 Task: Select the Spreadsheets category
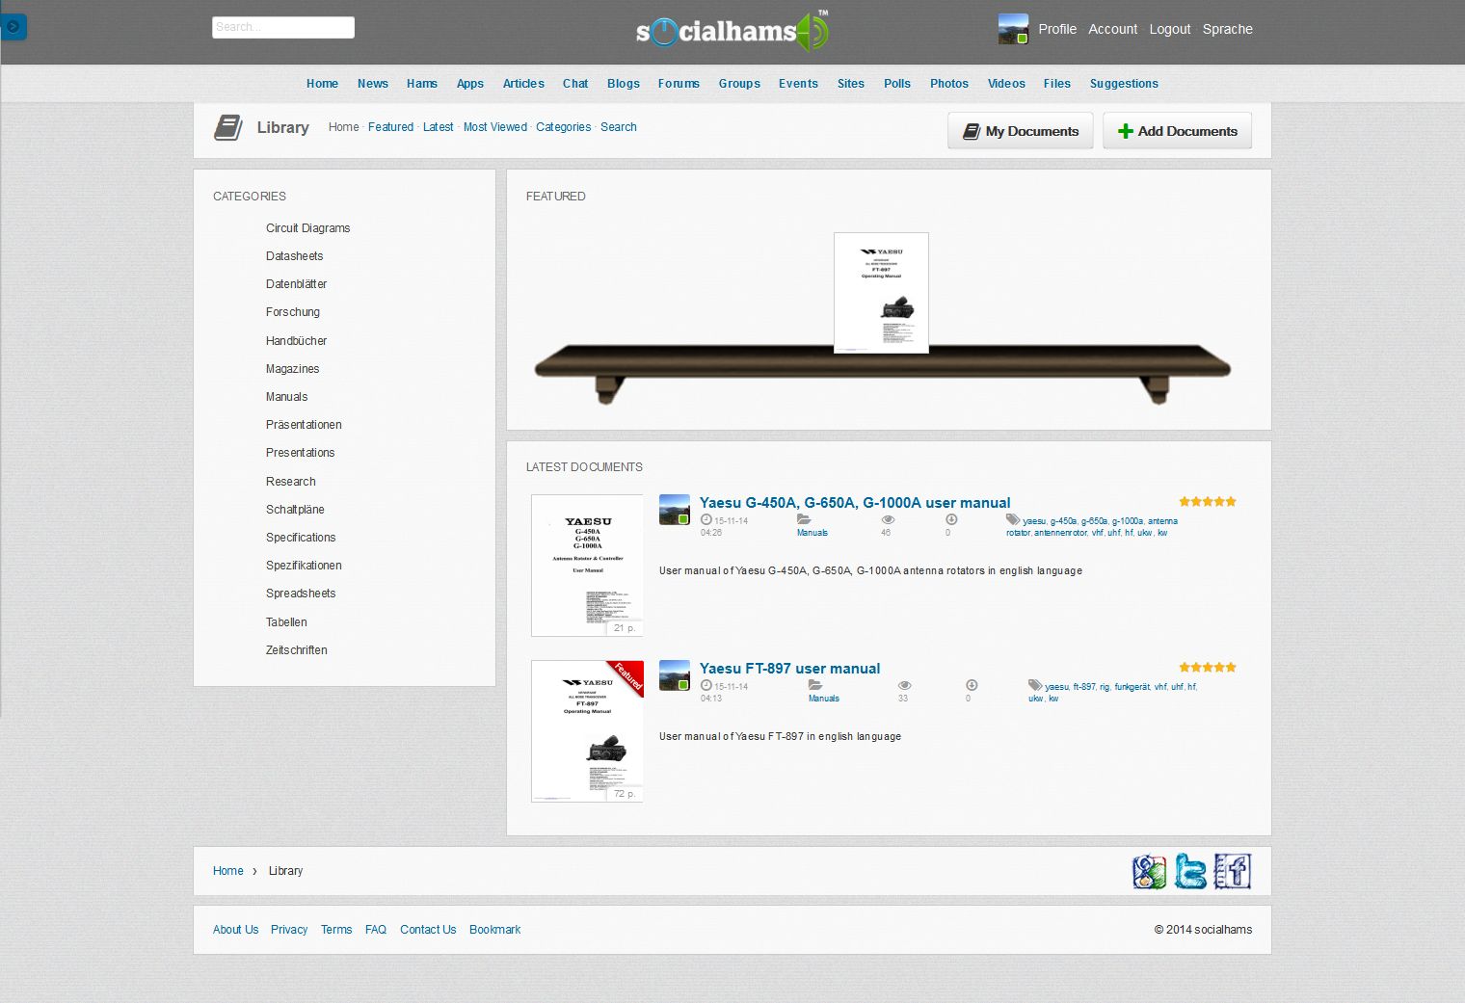pos(301,594)
